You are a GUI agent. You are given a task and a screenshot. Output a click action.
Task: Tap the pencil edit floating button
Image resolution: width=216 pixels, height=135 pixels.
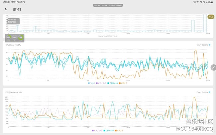(213, 67)
